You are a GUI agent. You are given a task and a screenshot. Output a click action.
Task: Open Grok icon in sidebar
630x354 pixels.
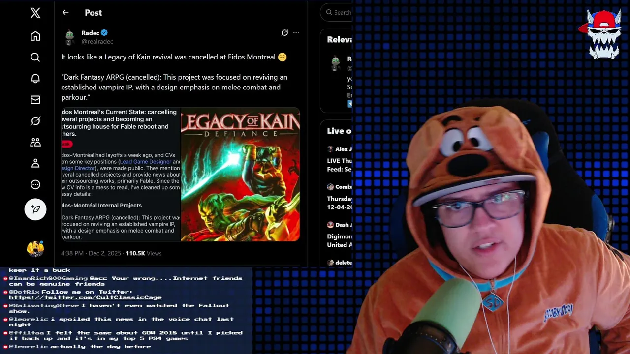[35, 121]
